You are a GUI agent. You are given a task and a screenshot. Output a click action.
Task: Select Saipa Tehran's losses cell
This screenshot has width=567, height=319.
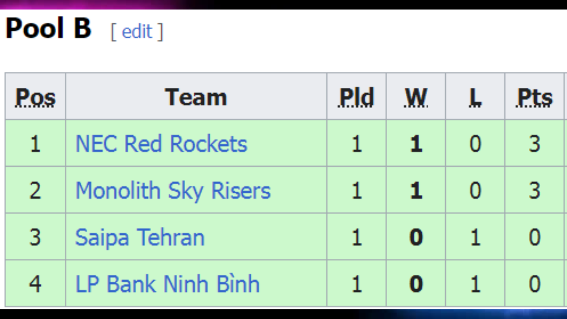[x=475, y=237]
